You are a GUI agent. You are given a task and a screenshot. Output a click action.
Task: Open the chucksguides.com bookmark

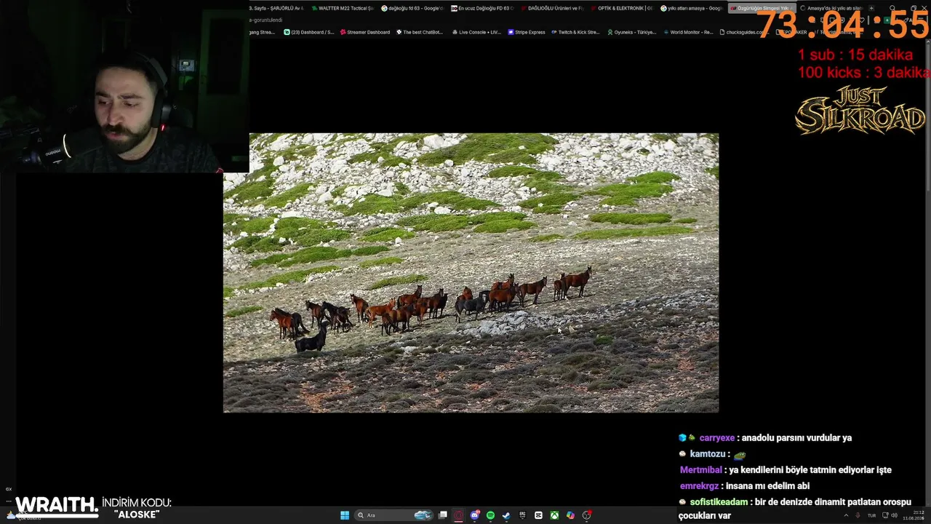tap(743, 32)
